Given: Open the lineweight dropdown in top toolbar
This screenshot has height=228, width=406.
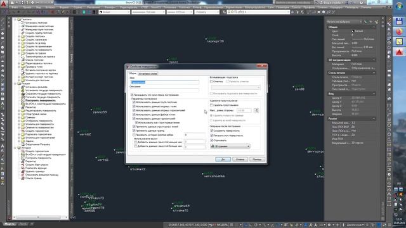Looking at the screenshot, I should pyautogui.click(x=180, y=12).
